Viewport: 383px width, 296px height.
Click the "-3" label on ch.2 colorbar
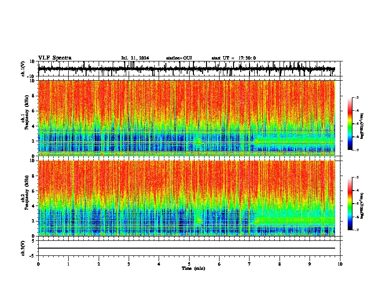[356, 178]
